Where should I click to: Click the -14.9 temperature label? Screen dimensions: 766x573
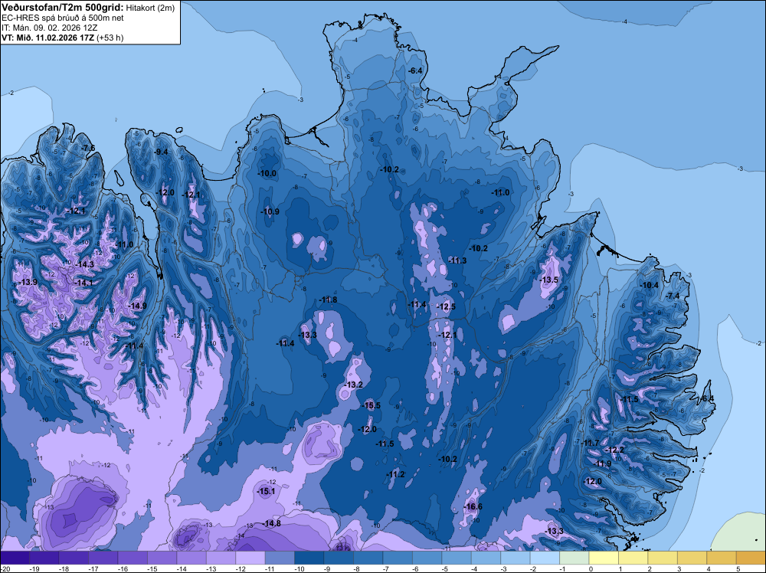point(137,306)
